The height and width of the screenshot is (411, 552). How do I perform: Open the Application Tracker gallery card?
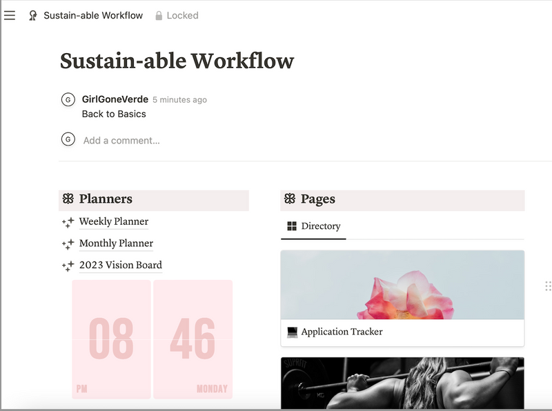(x=402, y=299)
